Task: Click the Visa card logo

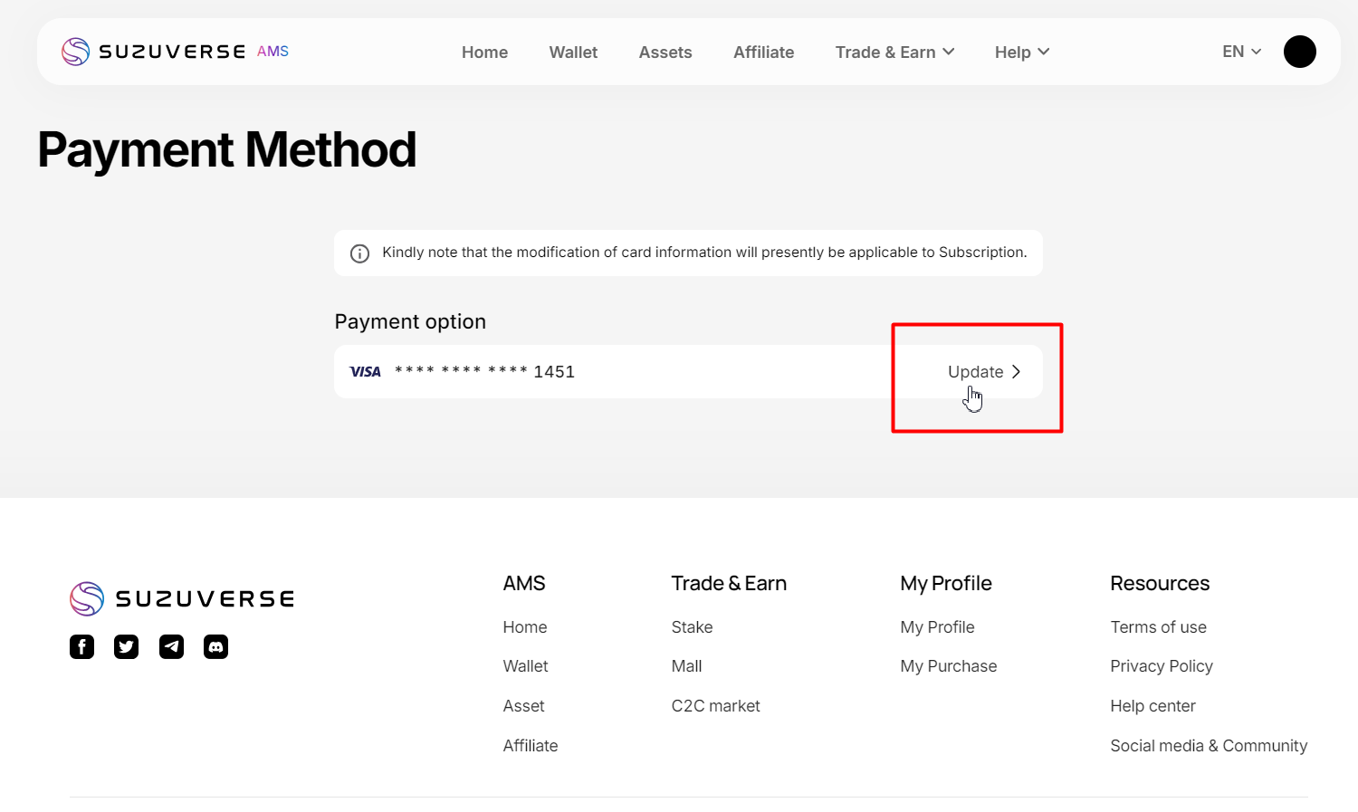Action: click(x=366, y=372)
